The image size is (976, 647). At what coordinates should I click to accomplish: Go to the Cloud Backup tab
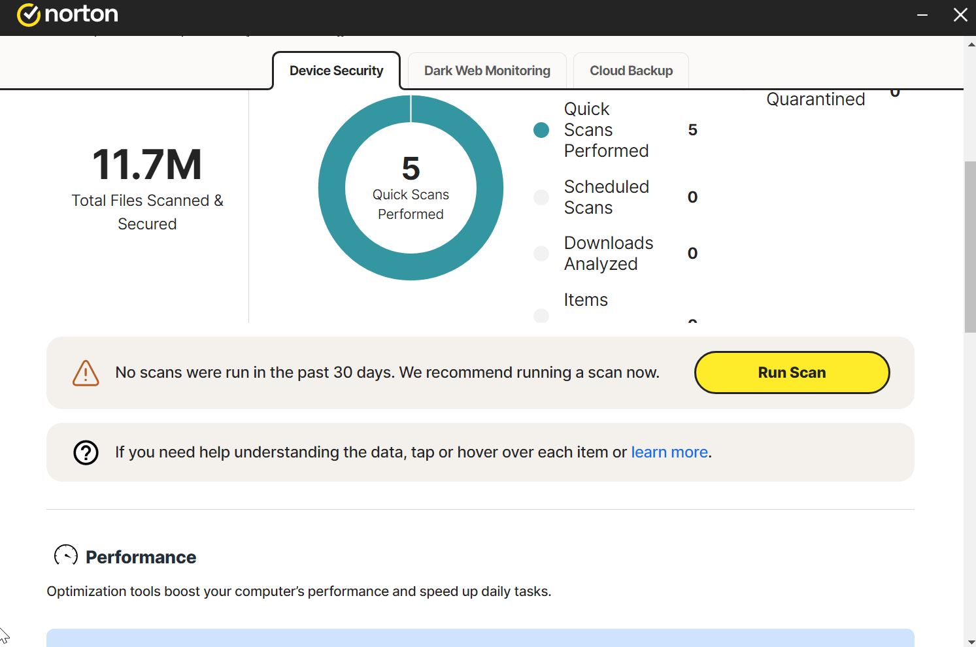(631, 71)
